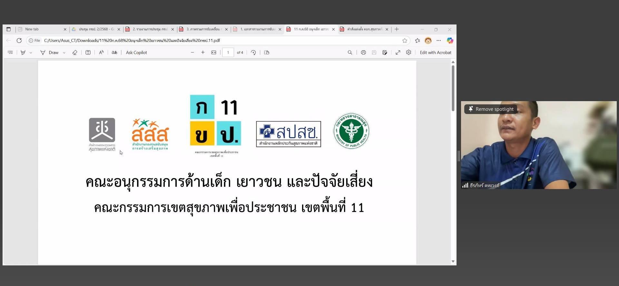Switch to the New tab tab
Screen dimensions: 619x286
click(x=40, y=29)
